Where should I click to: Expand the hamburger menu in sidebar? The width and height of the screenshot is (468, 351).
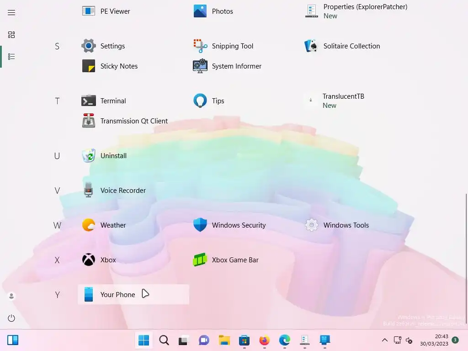11,12
